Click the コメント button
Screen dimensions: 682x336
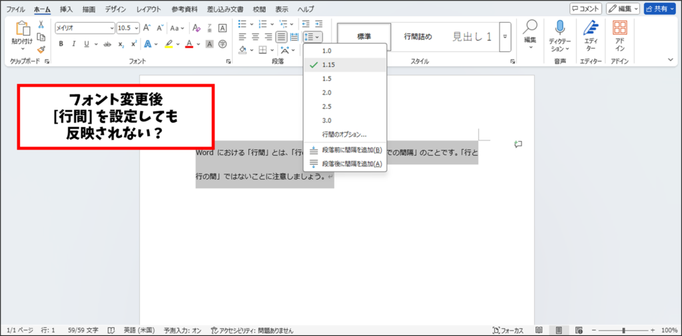(x=586, y=9)
